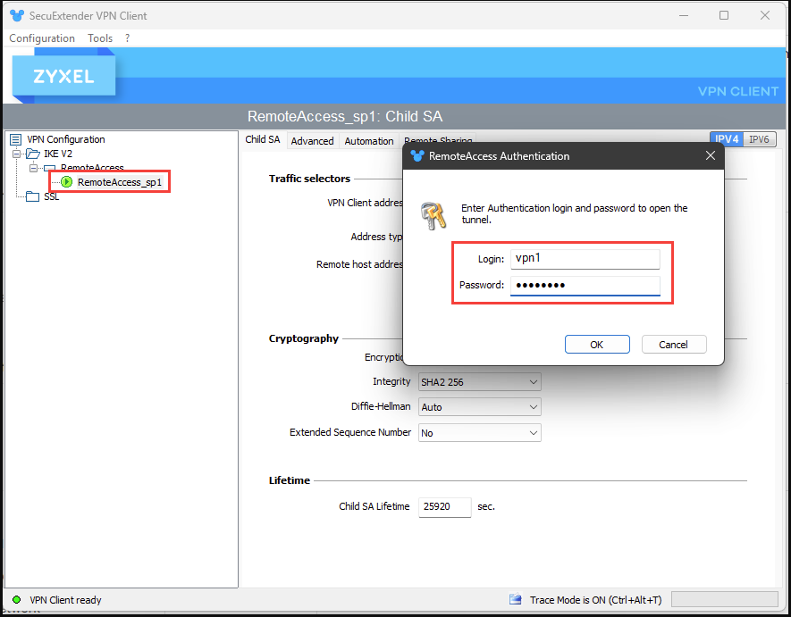Open the Configuration menu
Viewport: 791px width, 617px height.
coord(42,38)
